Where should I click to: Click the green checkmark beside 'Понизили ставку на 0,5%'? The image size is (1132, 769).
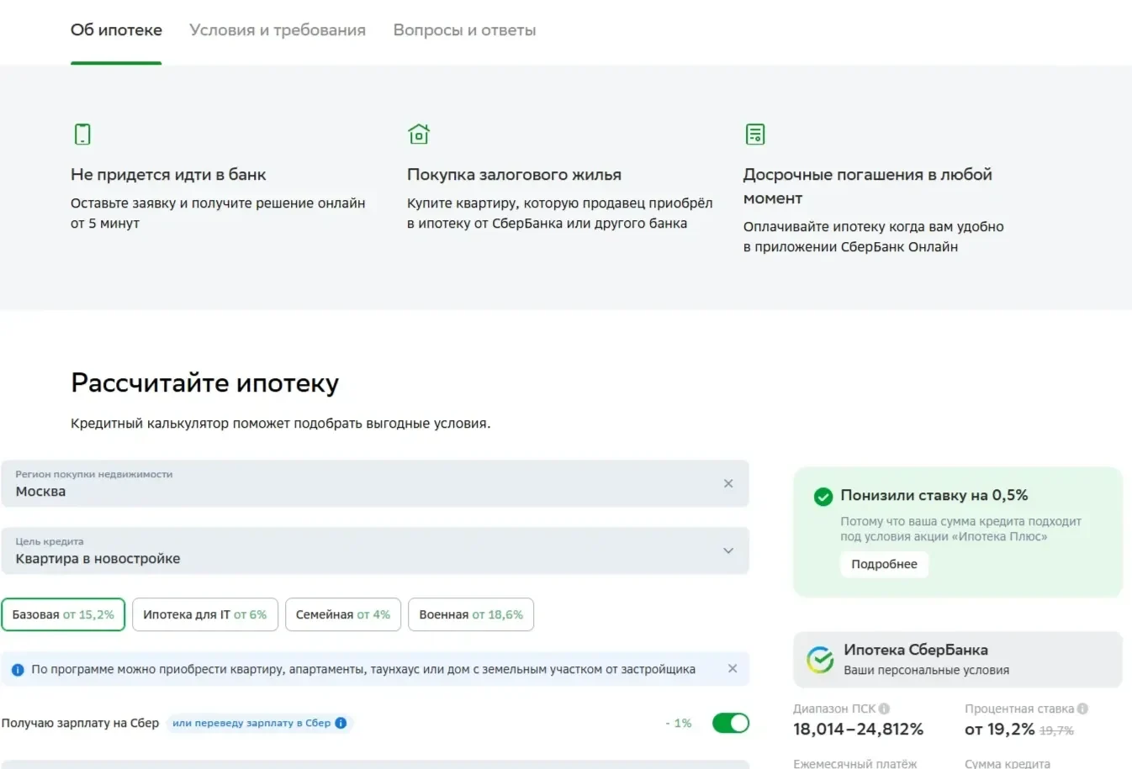823,497
